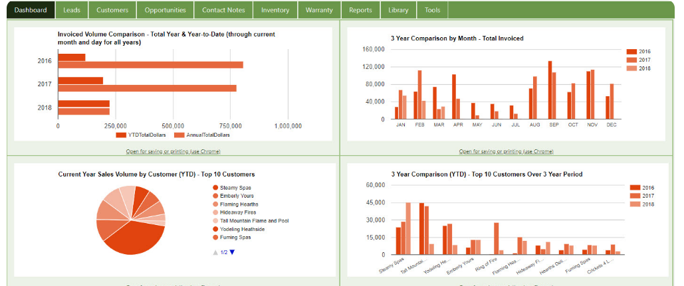Image resolution: width=684 pixels, height=286 pixels.
Task: Click the YTDTotalDollars legend swatch
Action: [121, 135]
